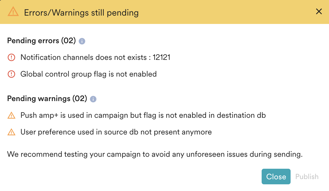Click the Pending errors (02) heading
Image resolution: width=329 pixels, height=191 pixels.
pos(41,41)
